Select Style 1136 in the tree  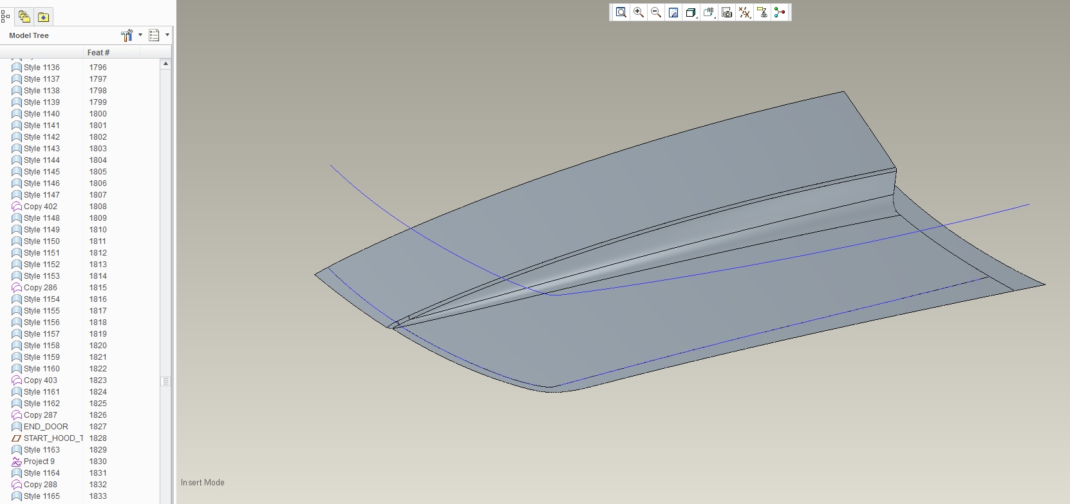click(x=42, y=68)
